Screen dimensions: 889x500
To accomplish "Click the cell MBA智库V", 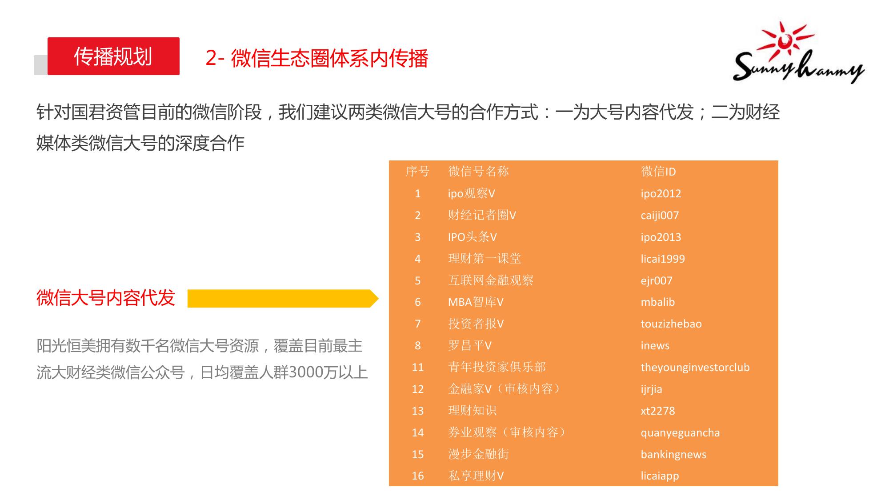I will tap(476, 302).
